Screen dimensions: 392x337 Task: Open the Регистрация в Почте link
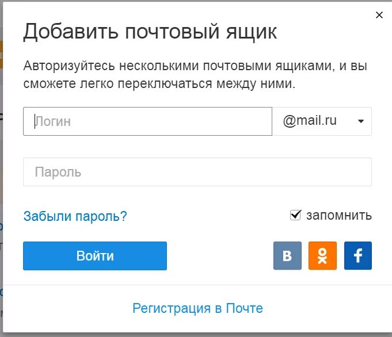(x=197, y=308)
